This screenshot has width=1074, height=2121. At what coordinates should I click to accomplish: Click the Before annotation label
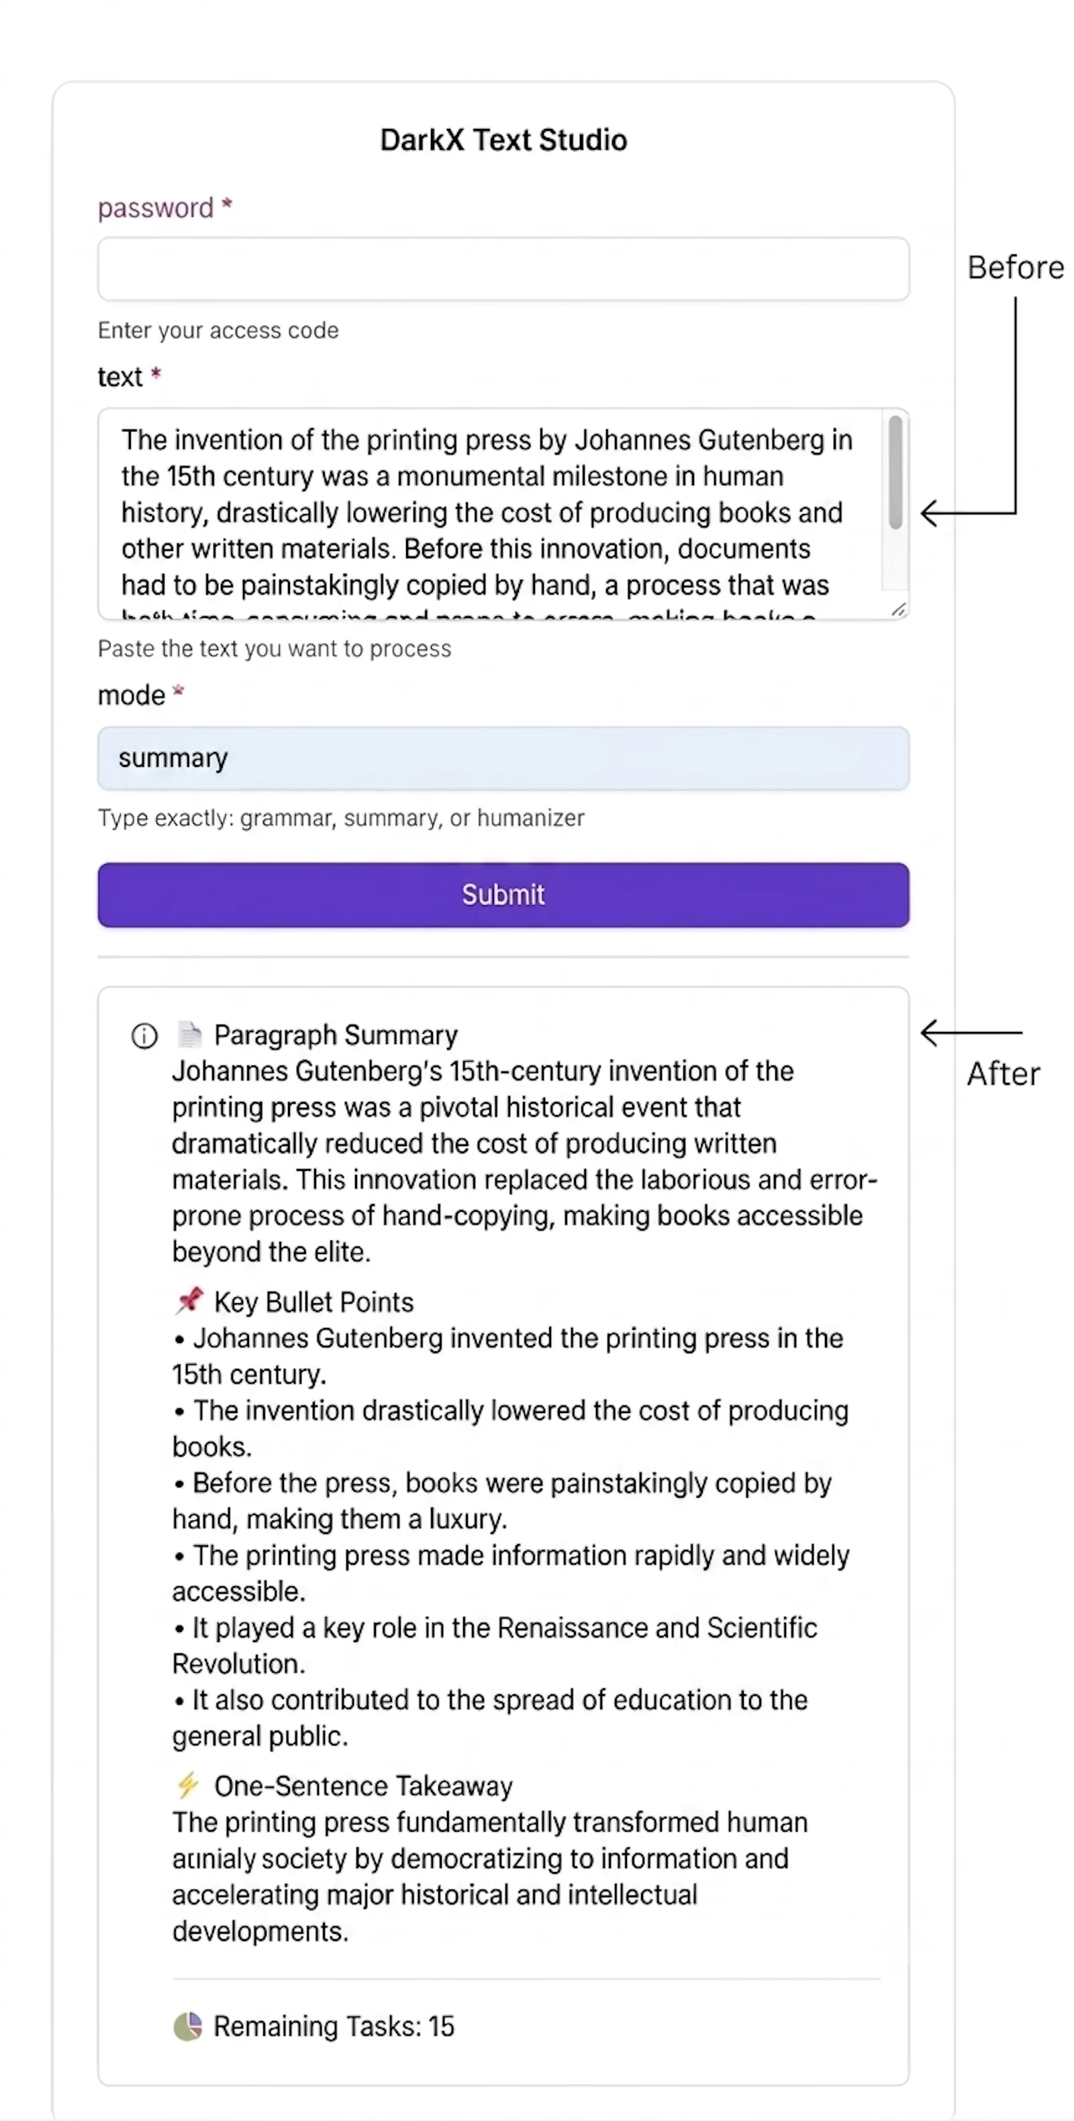1016,268
